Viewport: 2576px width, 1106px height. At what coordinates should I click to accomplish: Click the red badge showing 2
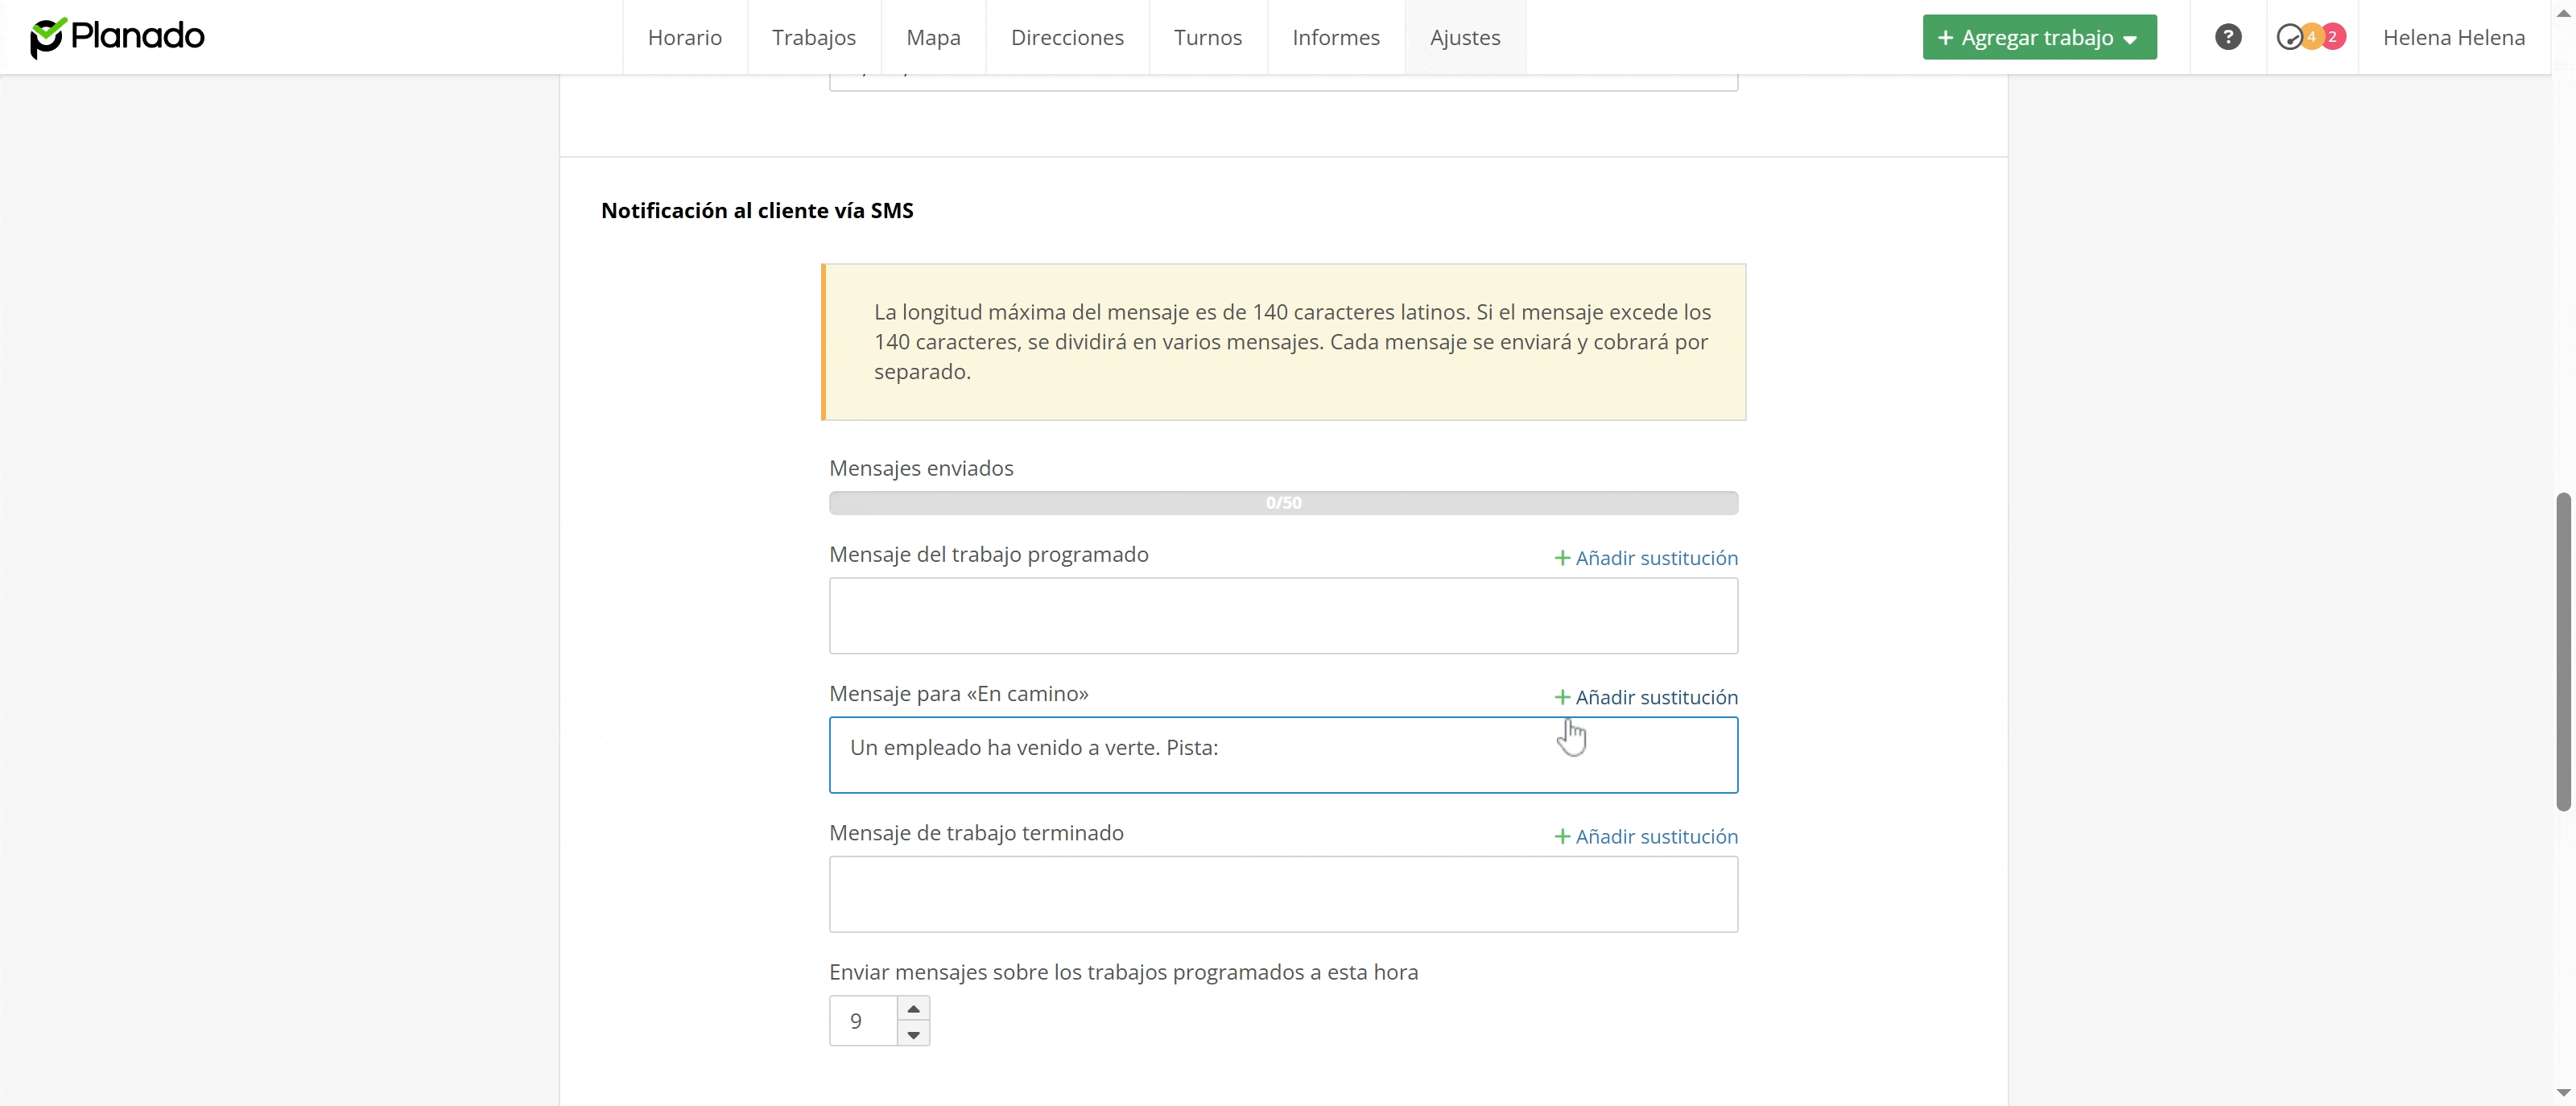click(2332, 37)
